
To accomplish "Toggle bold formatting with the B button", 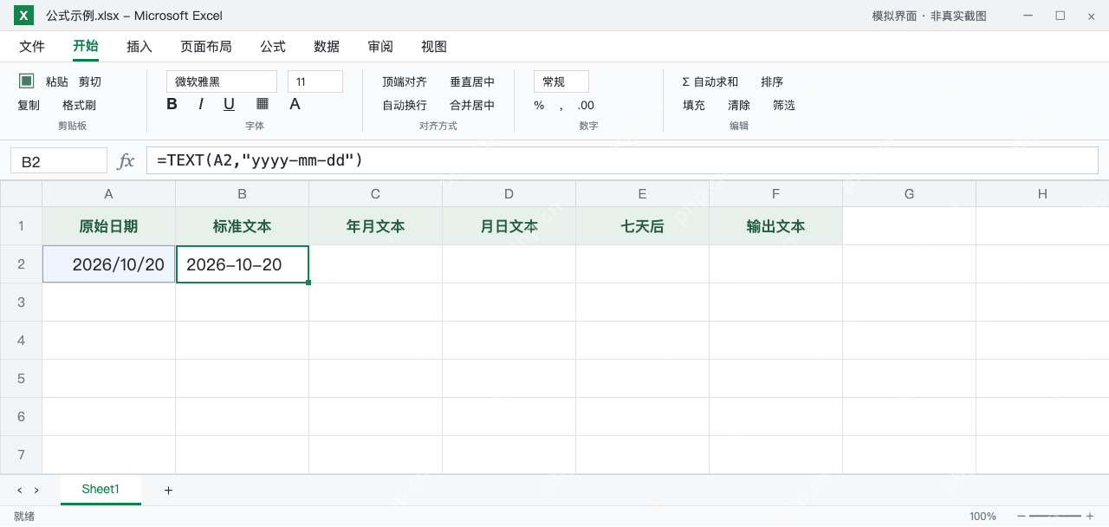I will (x=172, y=104).
